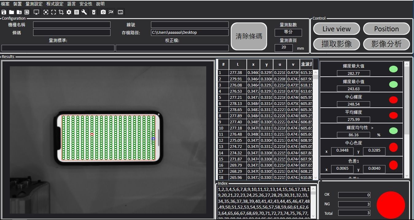The width and height of the screenshot is (414, 220).
Task: Click the line chart icon
Action: tap(111, 12)
